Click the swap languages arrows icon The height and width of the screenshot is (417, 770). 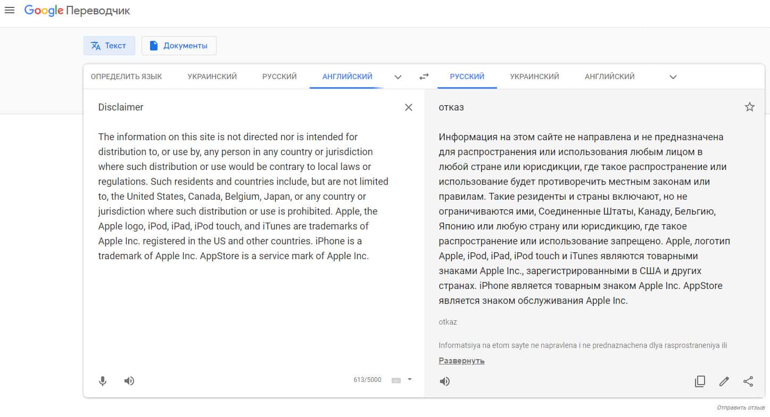(424, 76)
